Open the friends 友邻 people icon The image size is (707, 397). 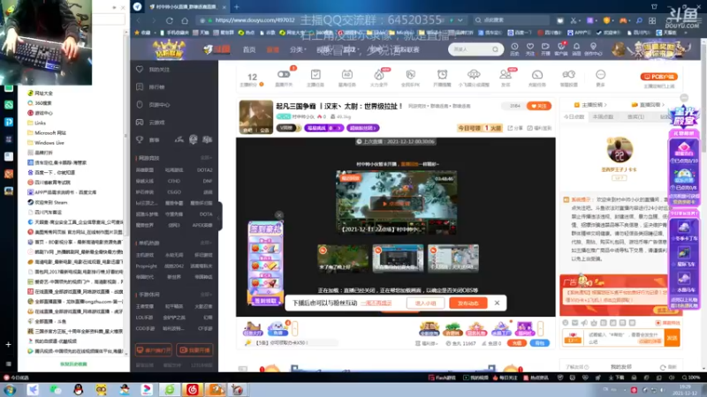tap(506, 74)
